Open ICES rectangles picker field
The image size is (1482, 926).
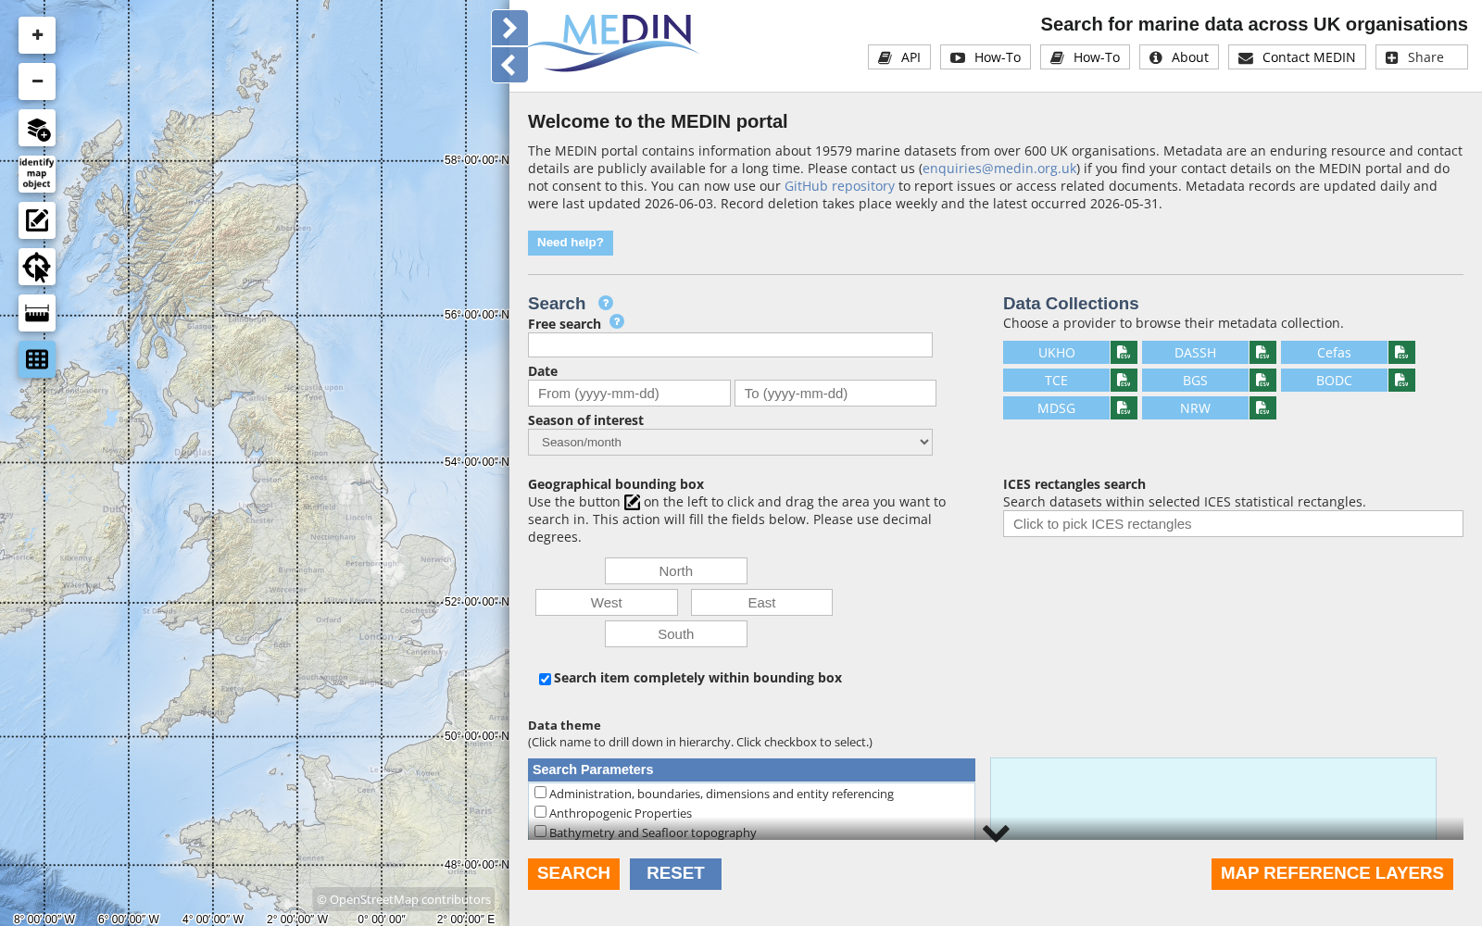1233,524
